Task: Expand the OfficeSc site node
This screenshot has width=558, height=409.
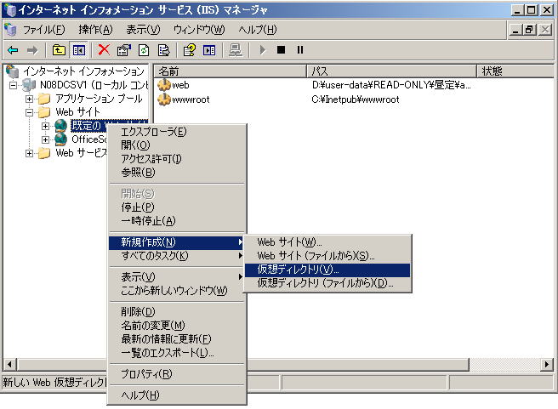Action: [45, 139]
